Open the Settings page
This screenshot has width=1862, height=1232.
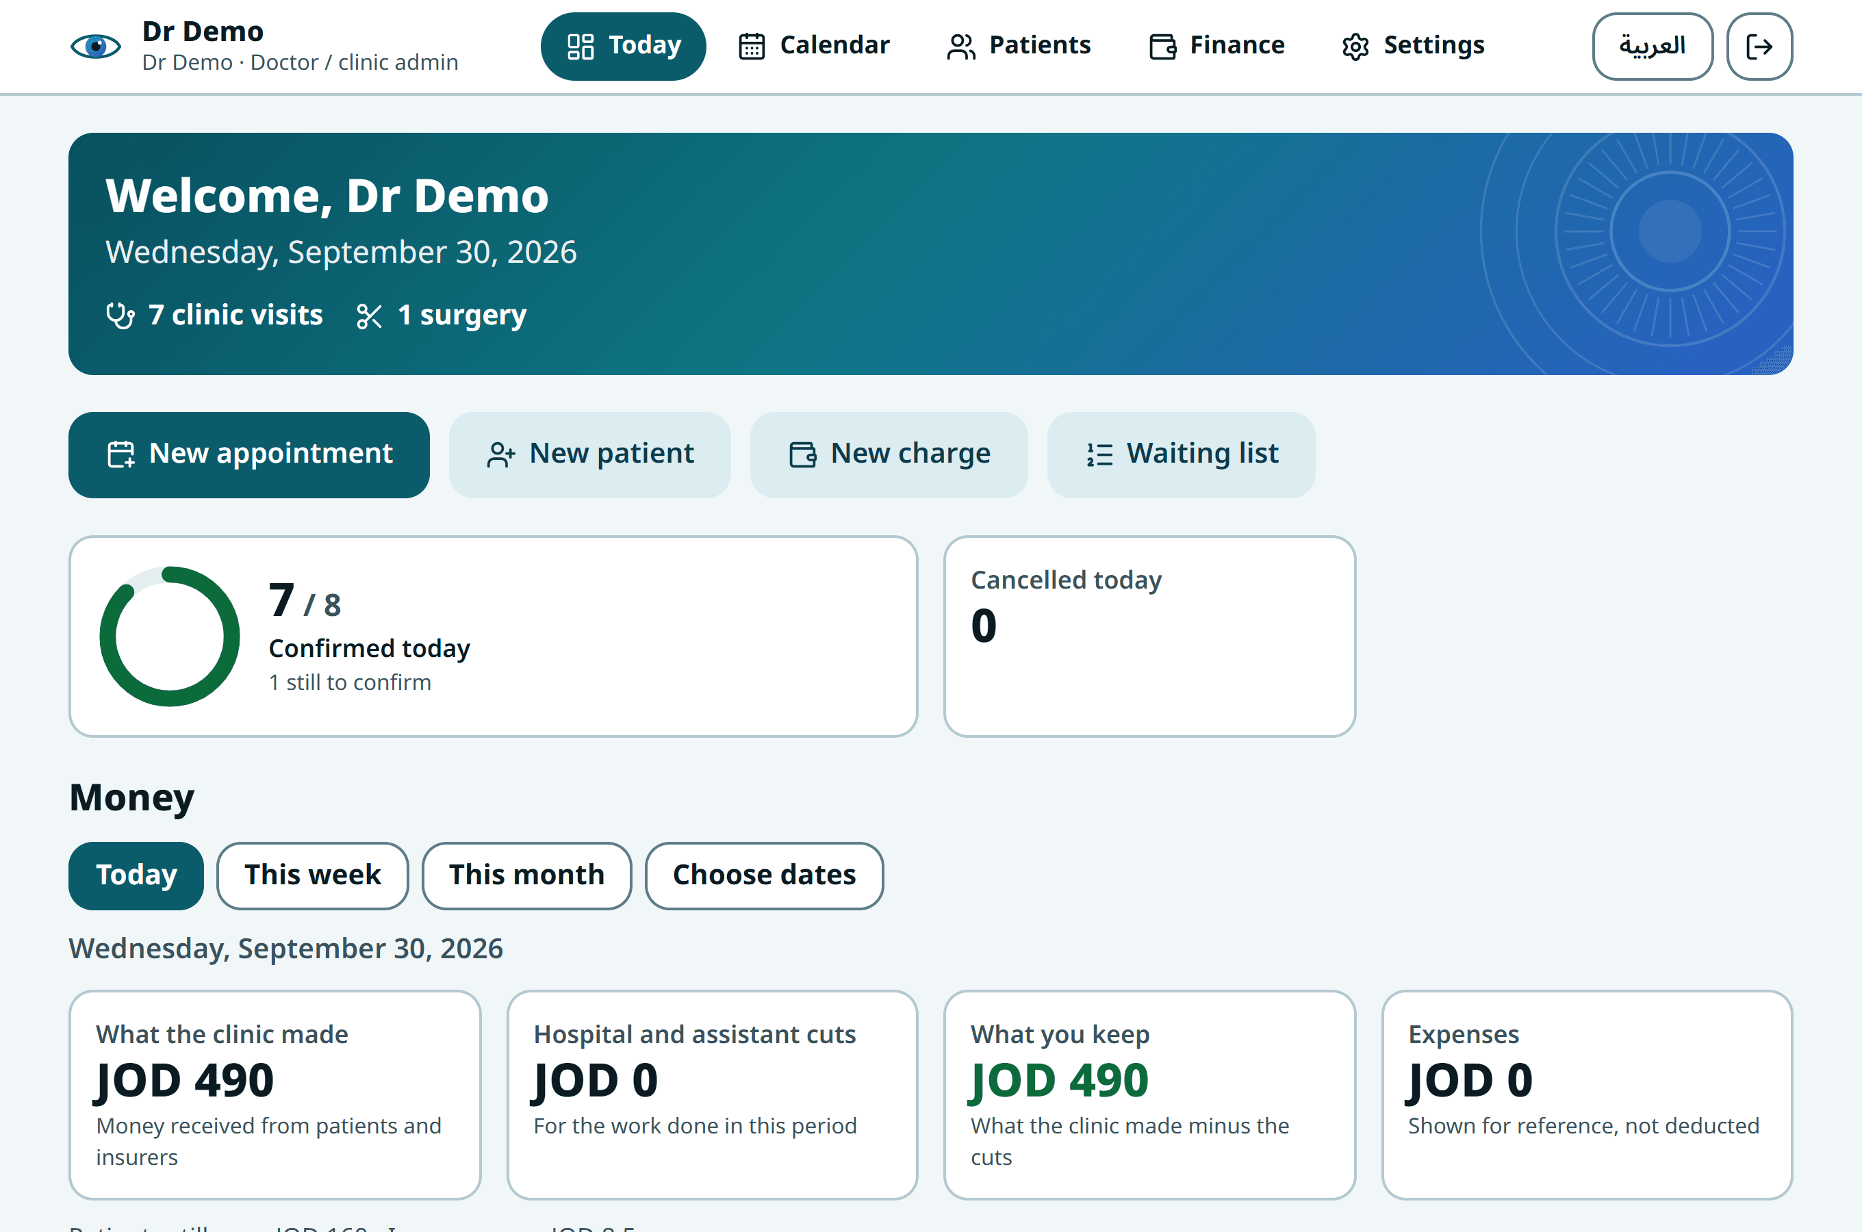1413,46
